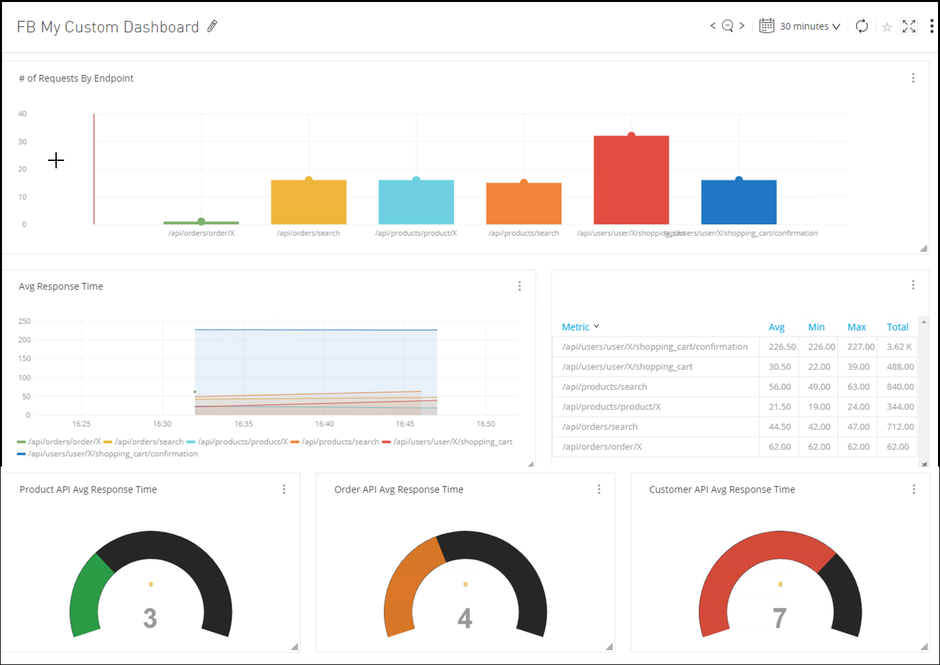Click the pencil icon to edit dashboard title
Screen dimensions: 940x665
(x=212, y=26)
